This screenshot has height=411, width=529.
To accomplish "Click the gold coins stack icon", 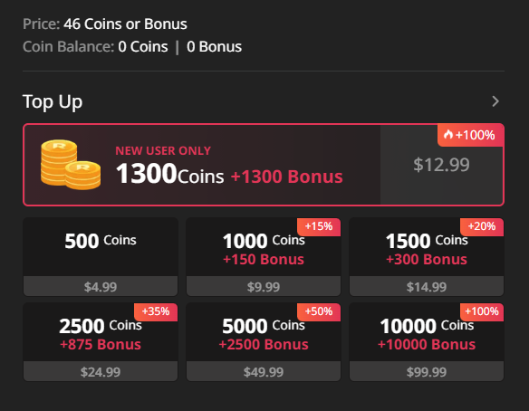I will 71,165.
